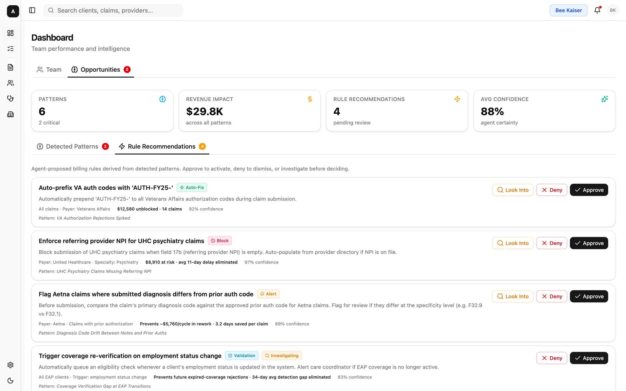
Task: Click dollar icon on Revenue Impact card
Action: tap(310, 99)
